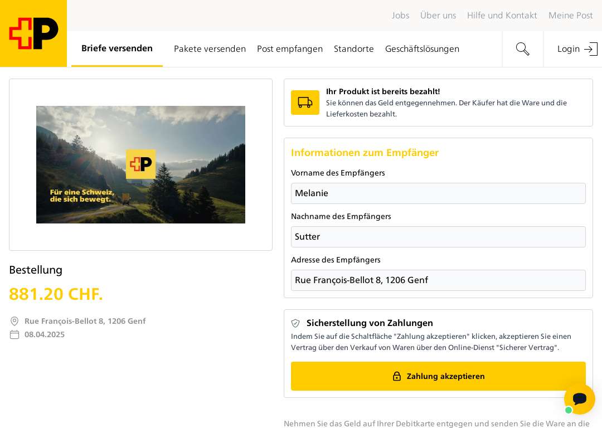
Task: Focus the Vorname field containing Melanie
Action: (438, 193)
